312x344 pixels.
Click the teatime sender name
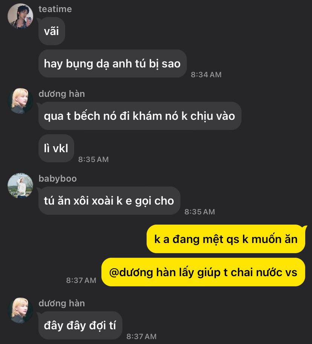[x=55, y=9]
